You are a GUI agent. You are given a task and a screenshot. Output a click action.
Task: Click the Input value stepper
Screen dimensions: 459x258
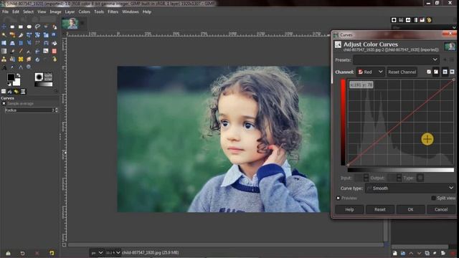366,178
